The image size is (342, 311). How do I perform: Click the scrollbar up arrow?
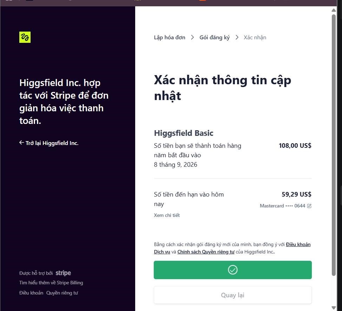pyautogui.click(x=334, y=10)
